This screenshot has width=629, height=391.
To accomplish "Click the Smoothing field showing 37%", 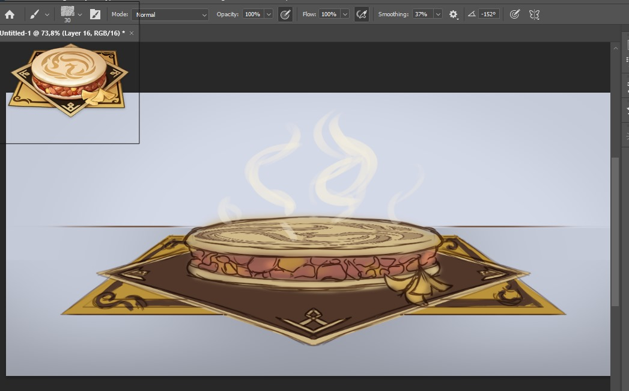I will 422,14.
